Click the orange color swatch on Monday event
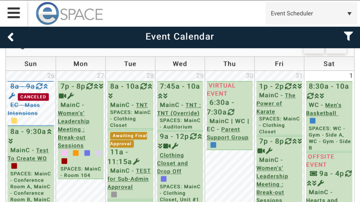360x202 pixels. tap(76, 153)
